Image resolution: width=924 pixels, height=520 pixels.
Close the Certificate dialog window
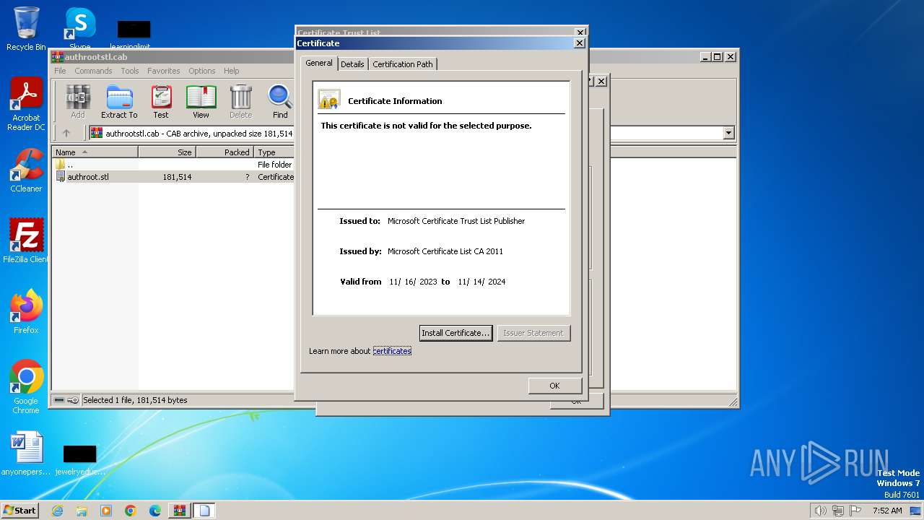pos(579,43)
